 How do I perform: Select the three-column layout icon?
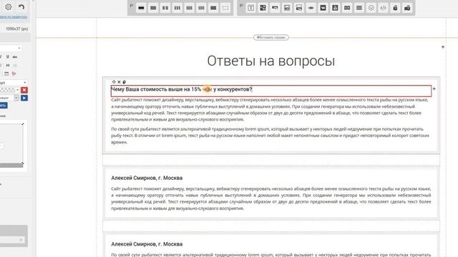tap(177, 8)
